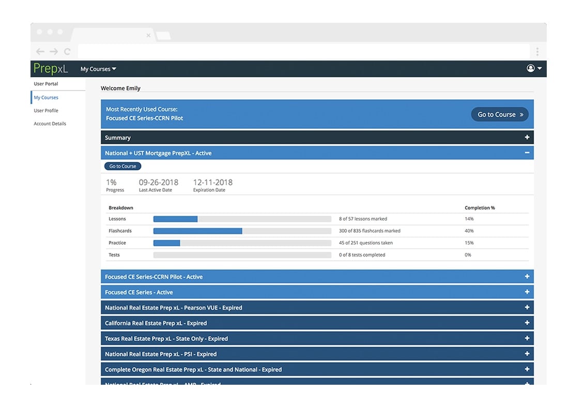
Task: Expand California Real Estate Prep xL - Expired
Action: pyautogui.click(x=317, y=323)
